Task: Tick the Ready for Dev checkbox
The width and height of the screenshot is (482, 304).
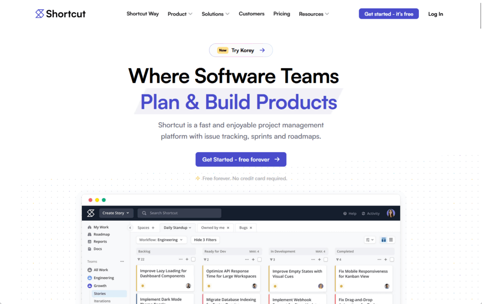Action: [259, 259]
